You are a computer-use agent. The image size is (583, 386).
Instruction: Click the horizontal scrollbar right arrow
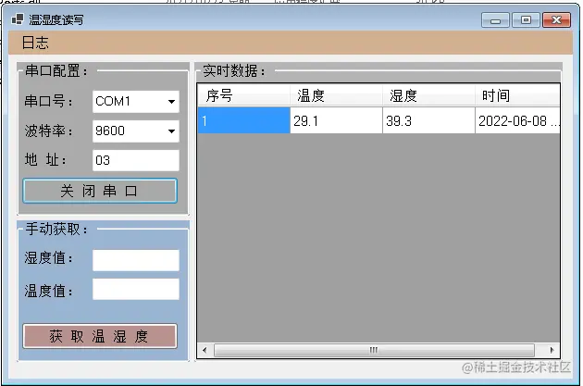[552, 350]
